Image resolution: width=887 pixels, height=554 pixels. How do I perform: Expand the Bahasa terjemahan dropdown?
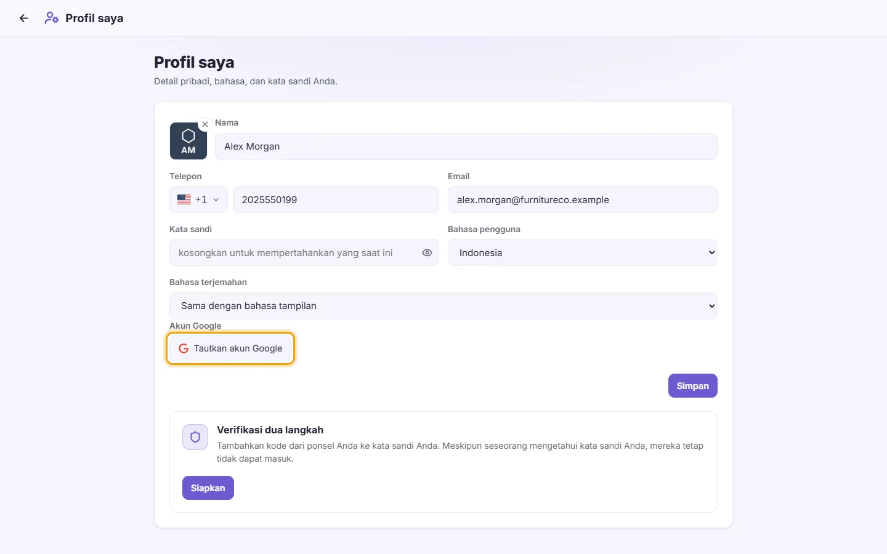point(443,306)
